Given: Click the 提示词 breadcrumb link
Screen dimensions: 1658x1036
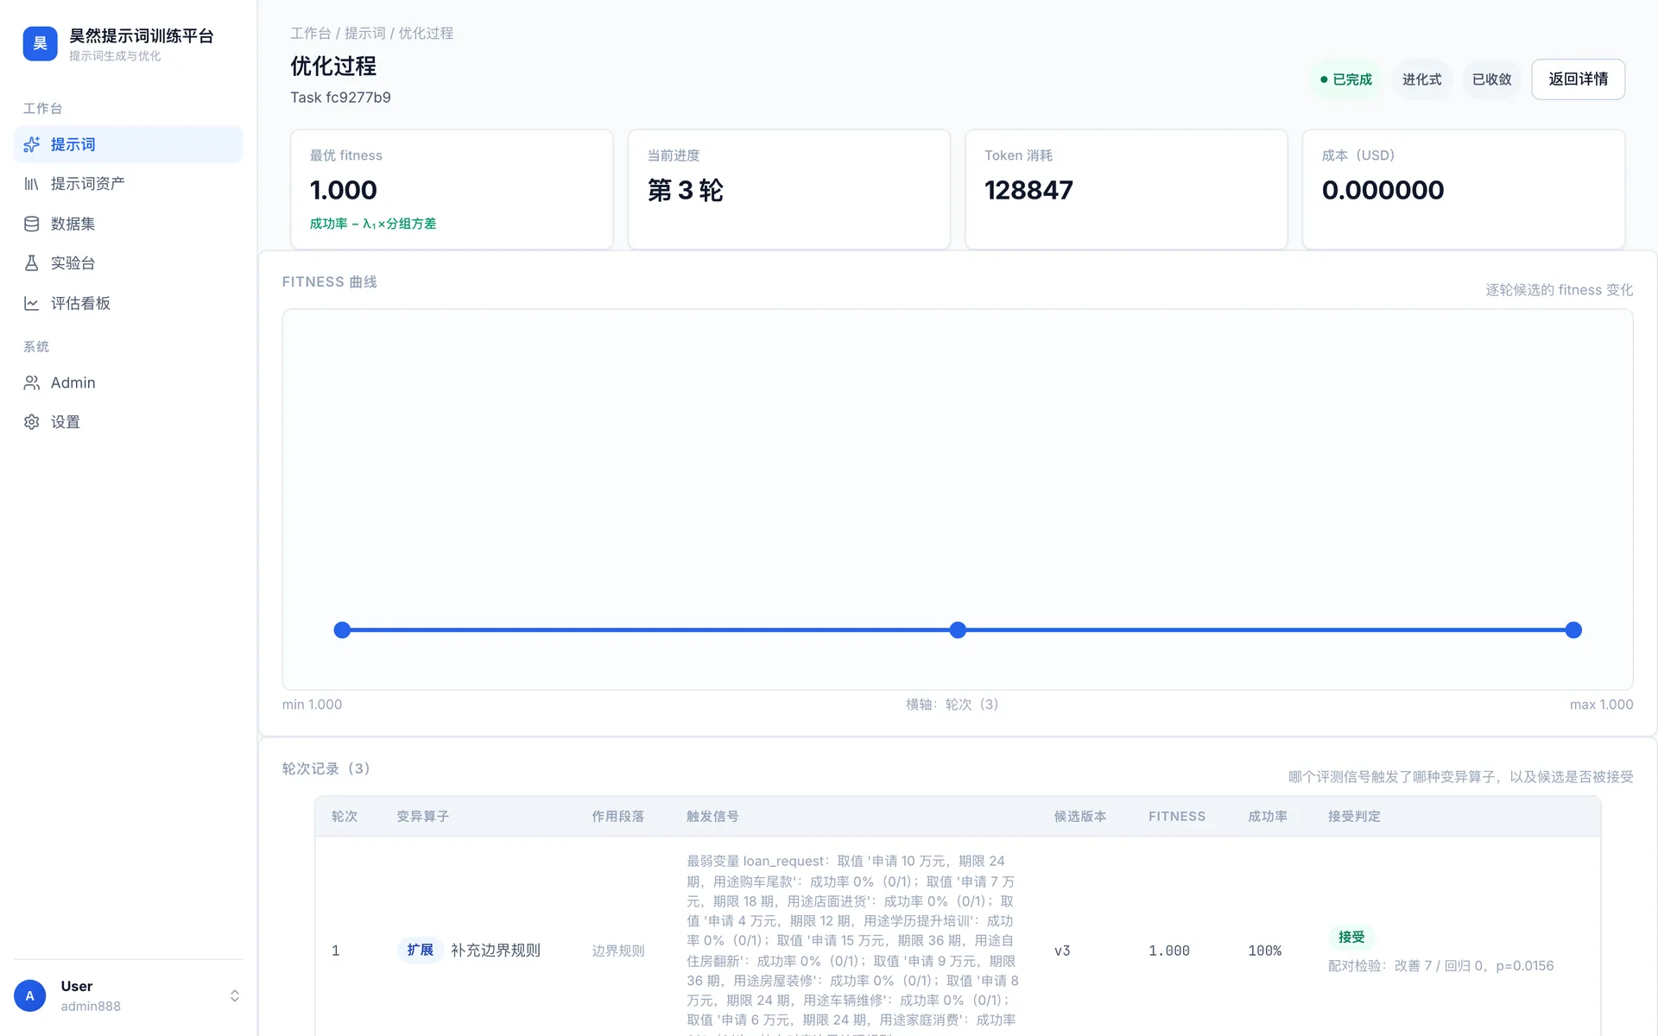Looking at the screenshot, I should point(365,34).
